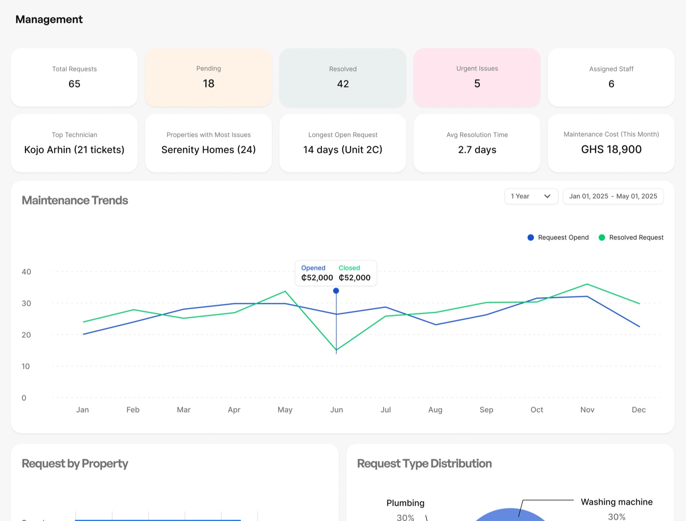Click the Jan label on the chart axis
The height and width of the screenshot is (521, 686).
point(82,410)
